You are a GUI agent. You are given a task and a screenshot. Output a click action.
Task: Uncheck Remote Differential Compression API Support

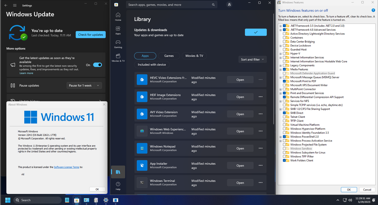coord(284,97)
